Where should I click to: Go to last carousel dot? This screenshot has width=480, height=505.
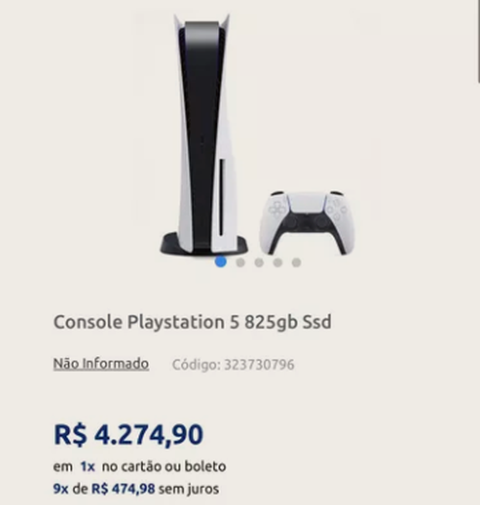(297, 263)
